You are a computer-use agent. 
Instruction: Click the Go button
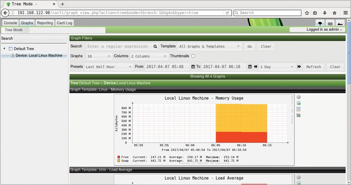tap(250, 46)
